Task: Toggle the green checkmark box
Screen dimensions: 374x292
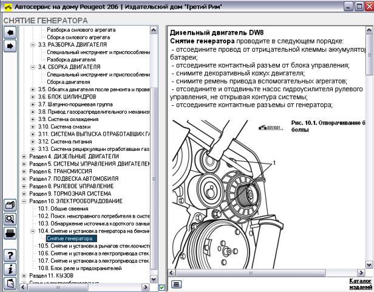Action: pos(161,287)
